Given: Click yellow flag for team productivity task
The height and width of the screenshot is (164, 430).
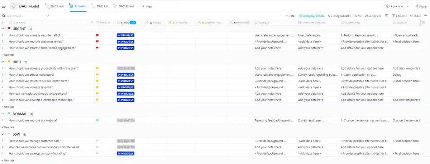Looking at the screenshot, I should 97,68.
